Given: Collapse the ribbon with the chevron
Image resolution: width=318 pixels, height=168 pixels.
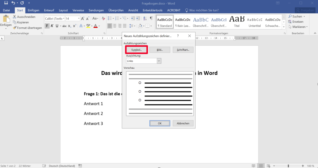Looking at the screenshot, I should [x=315, y=33].
